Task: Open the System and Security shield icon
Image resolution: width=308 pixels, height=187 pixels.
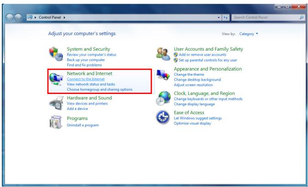Action: [56, 54]
